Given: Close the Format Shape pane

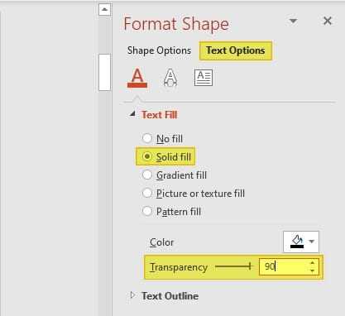Looking at the screenshot, I should (x=328, y=21).
